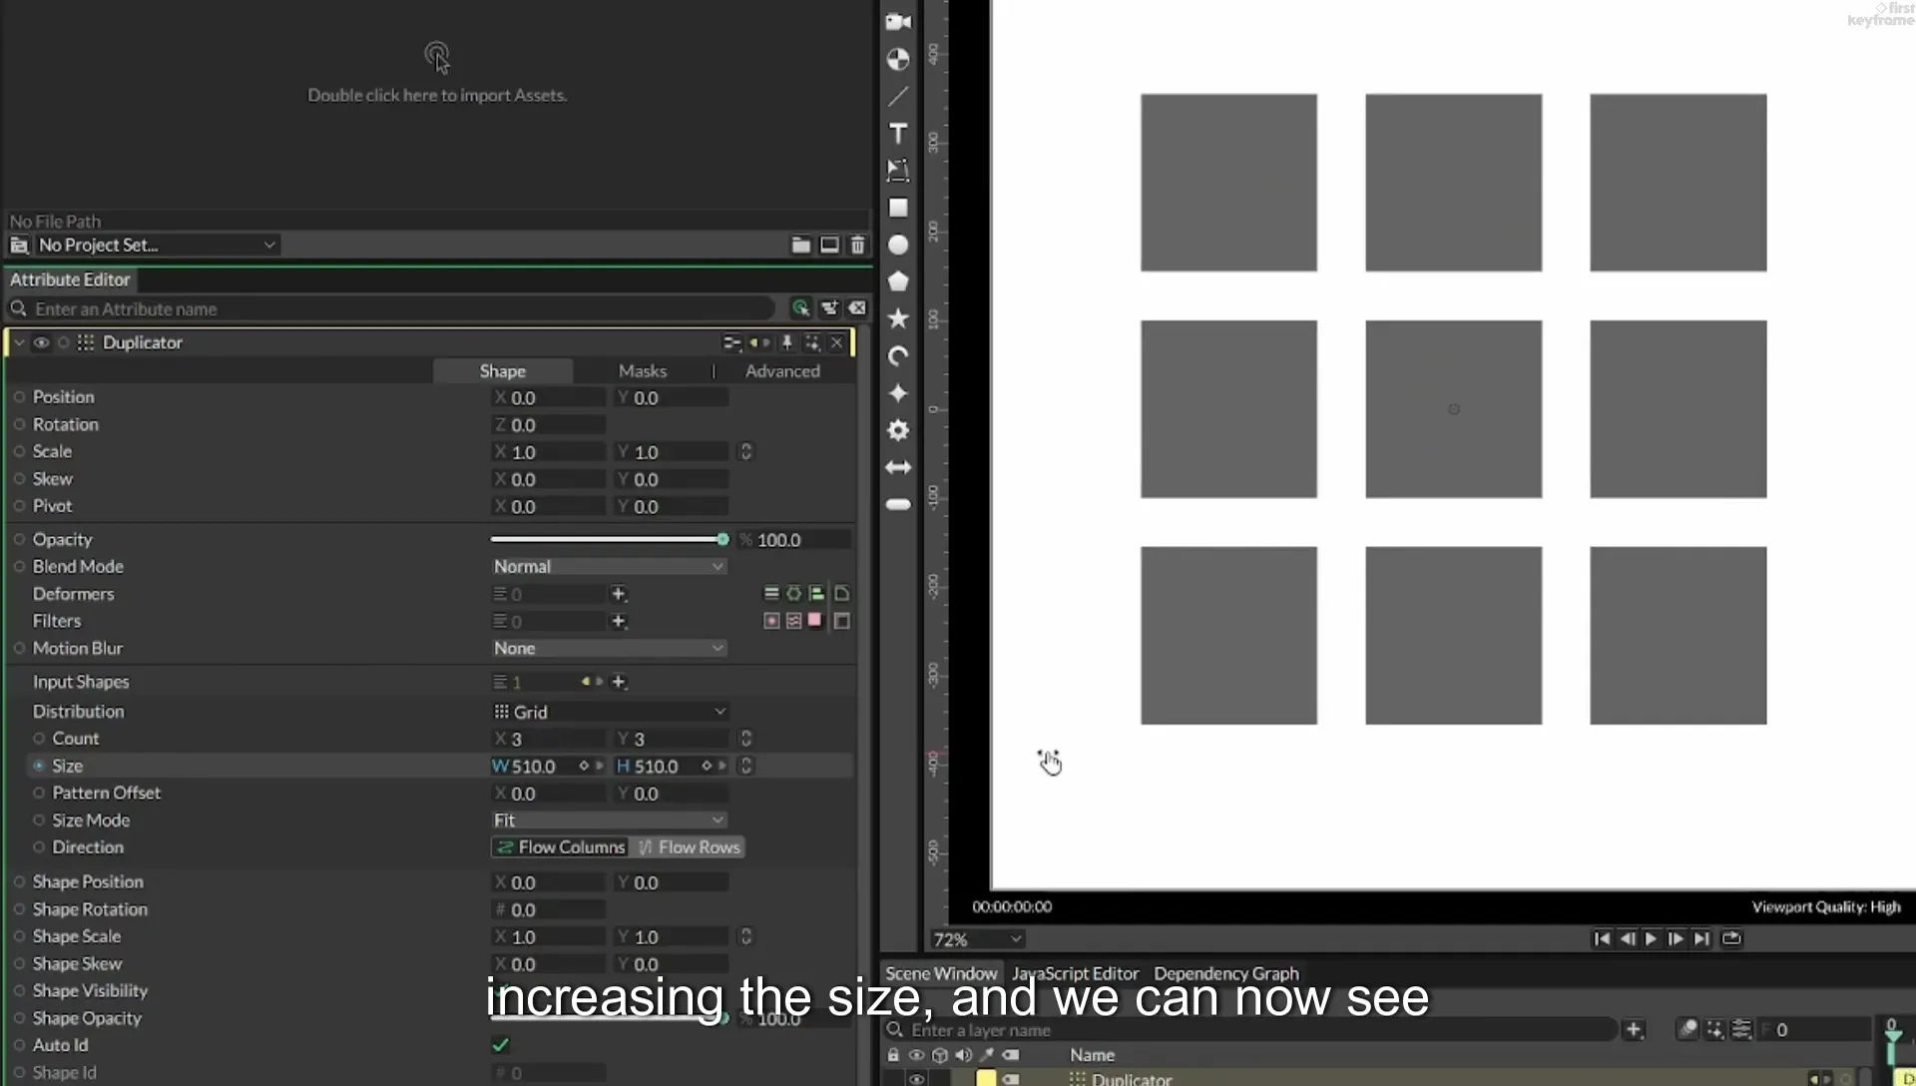Click the add layer plus button in Scene Window

[1634, 1029]
